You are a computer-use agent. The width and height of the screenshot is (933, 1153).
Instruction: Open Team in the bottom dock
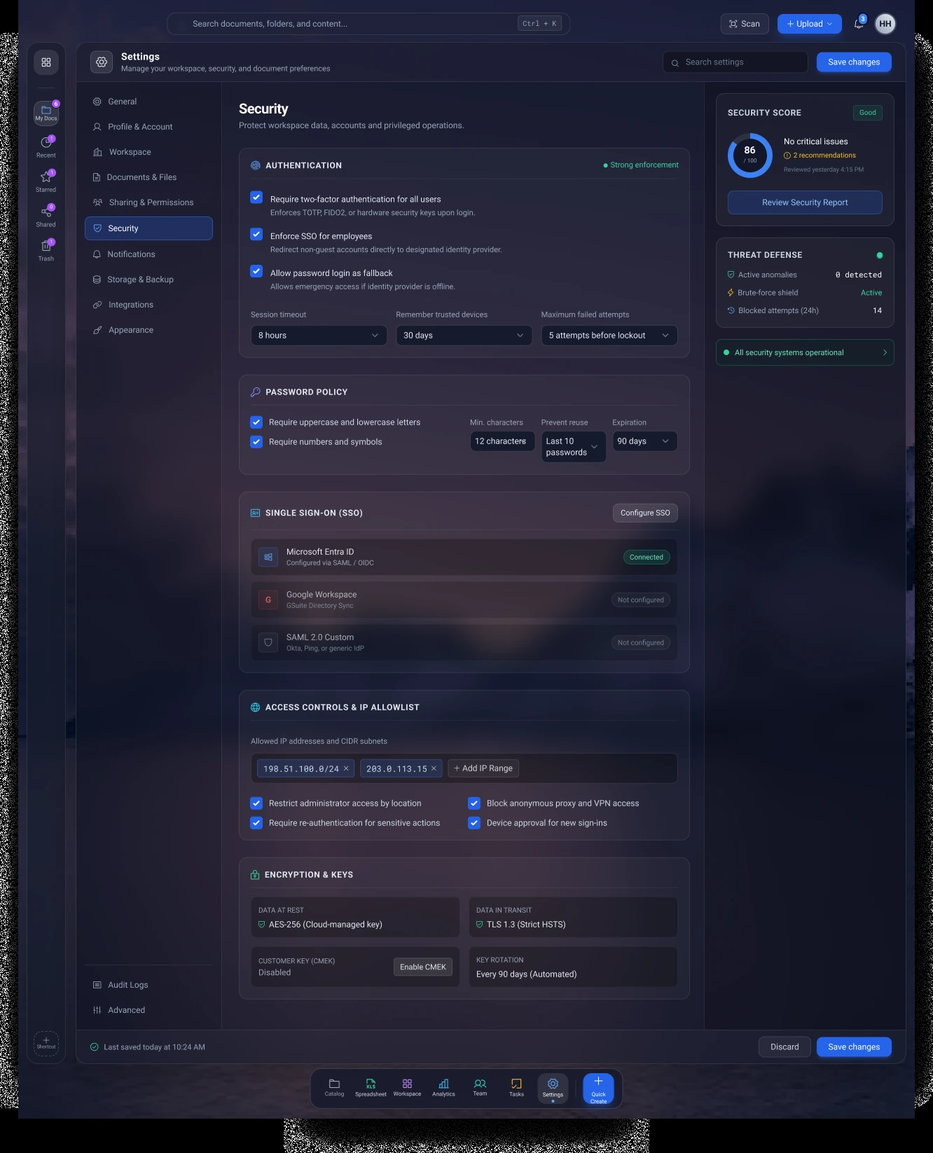[x=480, y=1088]
